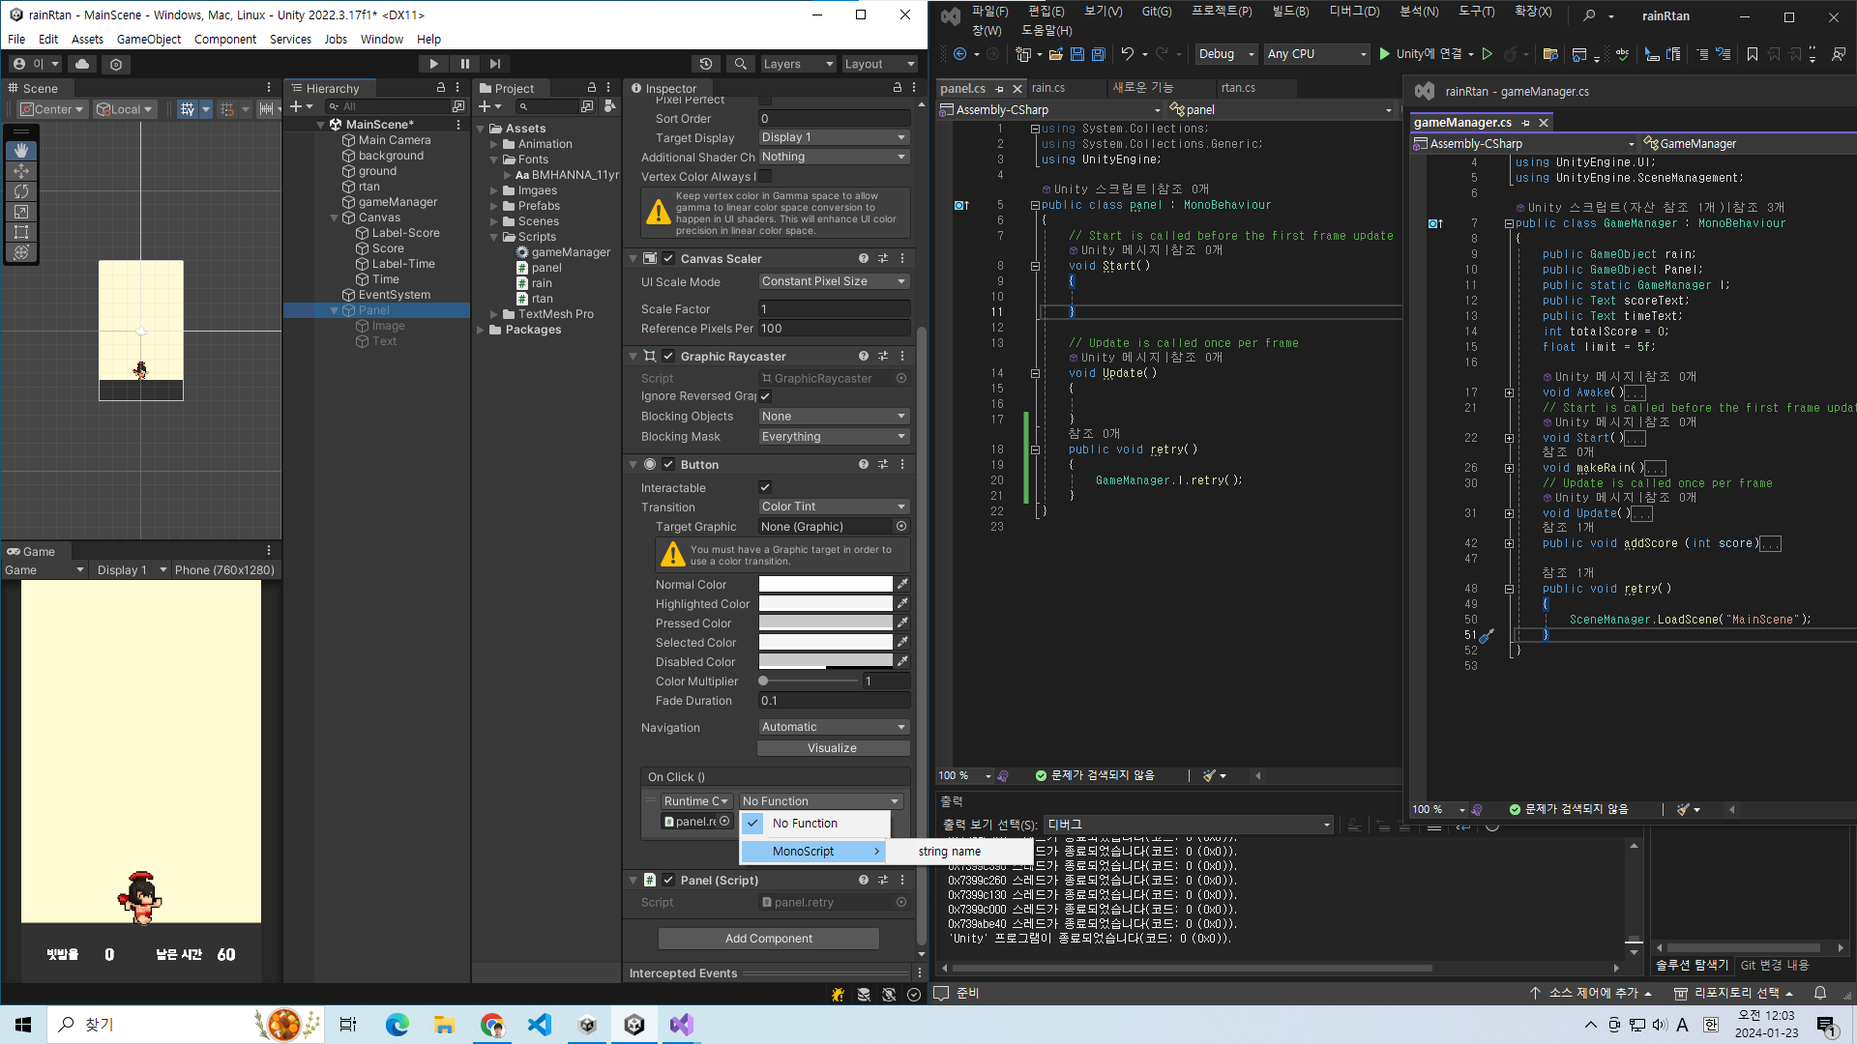1857x1044 pixels.
Task: Toggle Canvas Scaler component enabled checkbox
Action: point(668,259)
